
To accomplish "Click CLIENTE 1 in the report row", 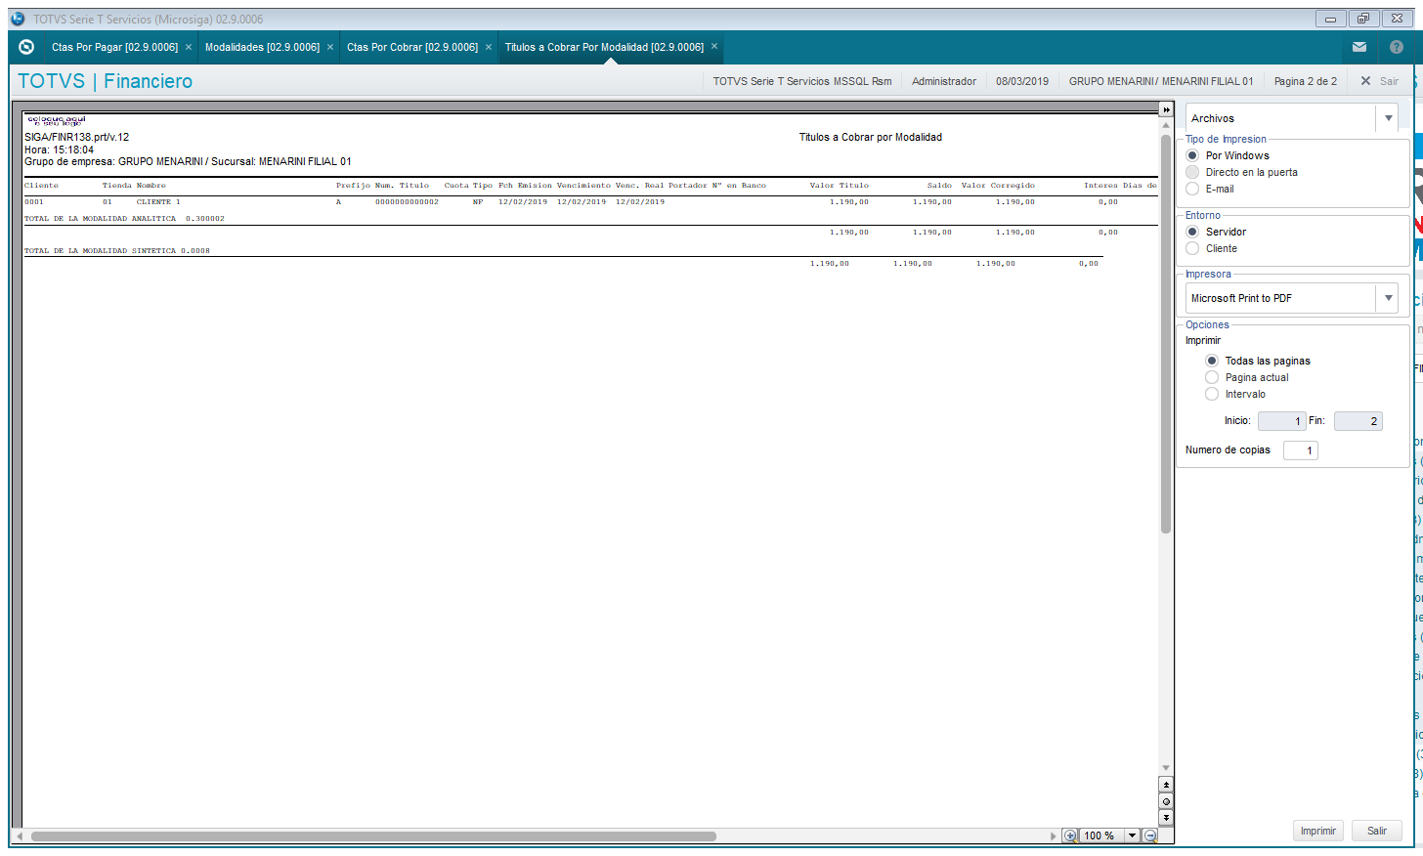I will tap(158, 202).
